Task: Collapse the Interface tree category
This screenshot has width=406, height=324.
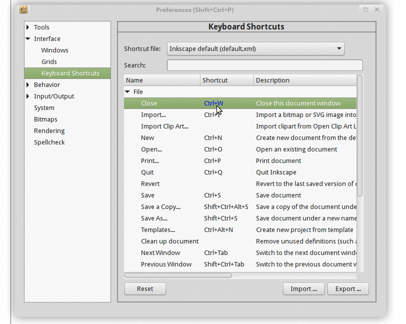Action: click(28, 39)
